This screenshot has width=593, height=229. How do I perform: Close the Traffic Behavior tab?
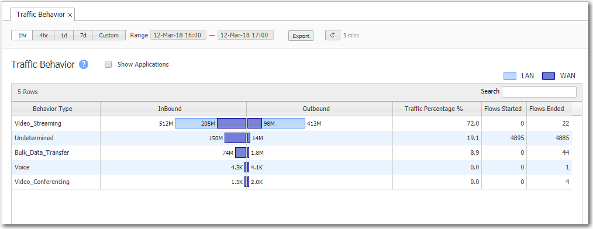70,15
